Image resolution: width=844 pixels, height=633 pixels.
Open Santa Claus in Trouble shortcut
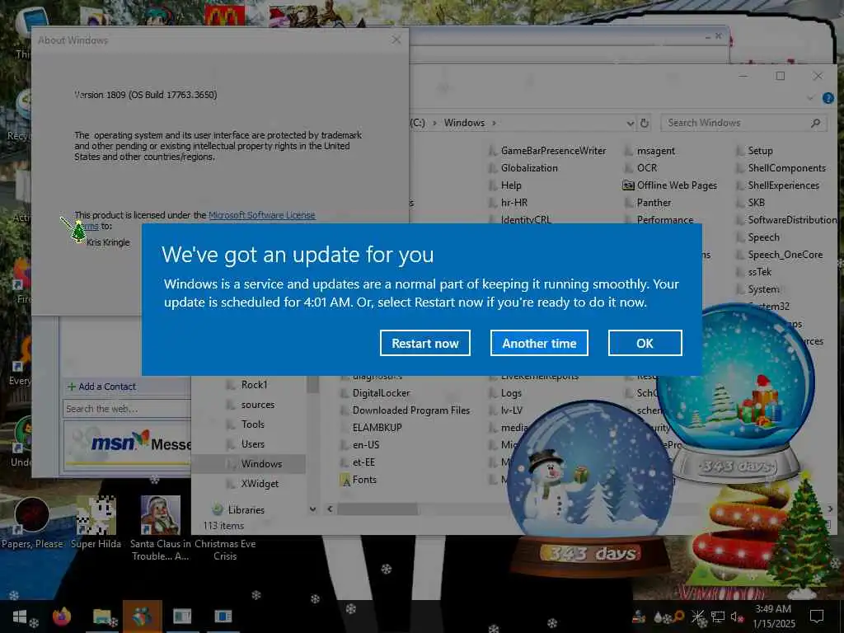pyautogui.click(x=160, y=528)
